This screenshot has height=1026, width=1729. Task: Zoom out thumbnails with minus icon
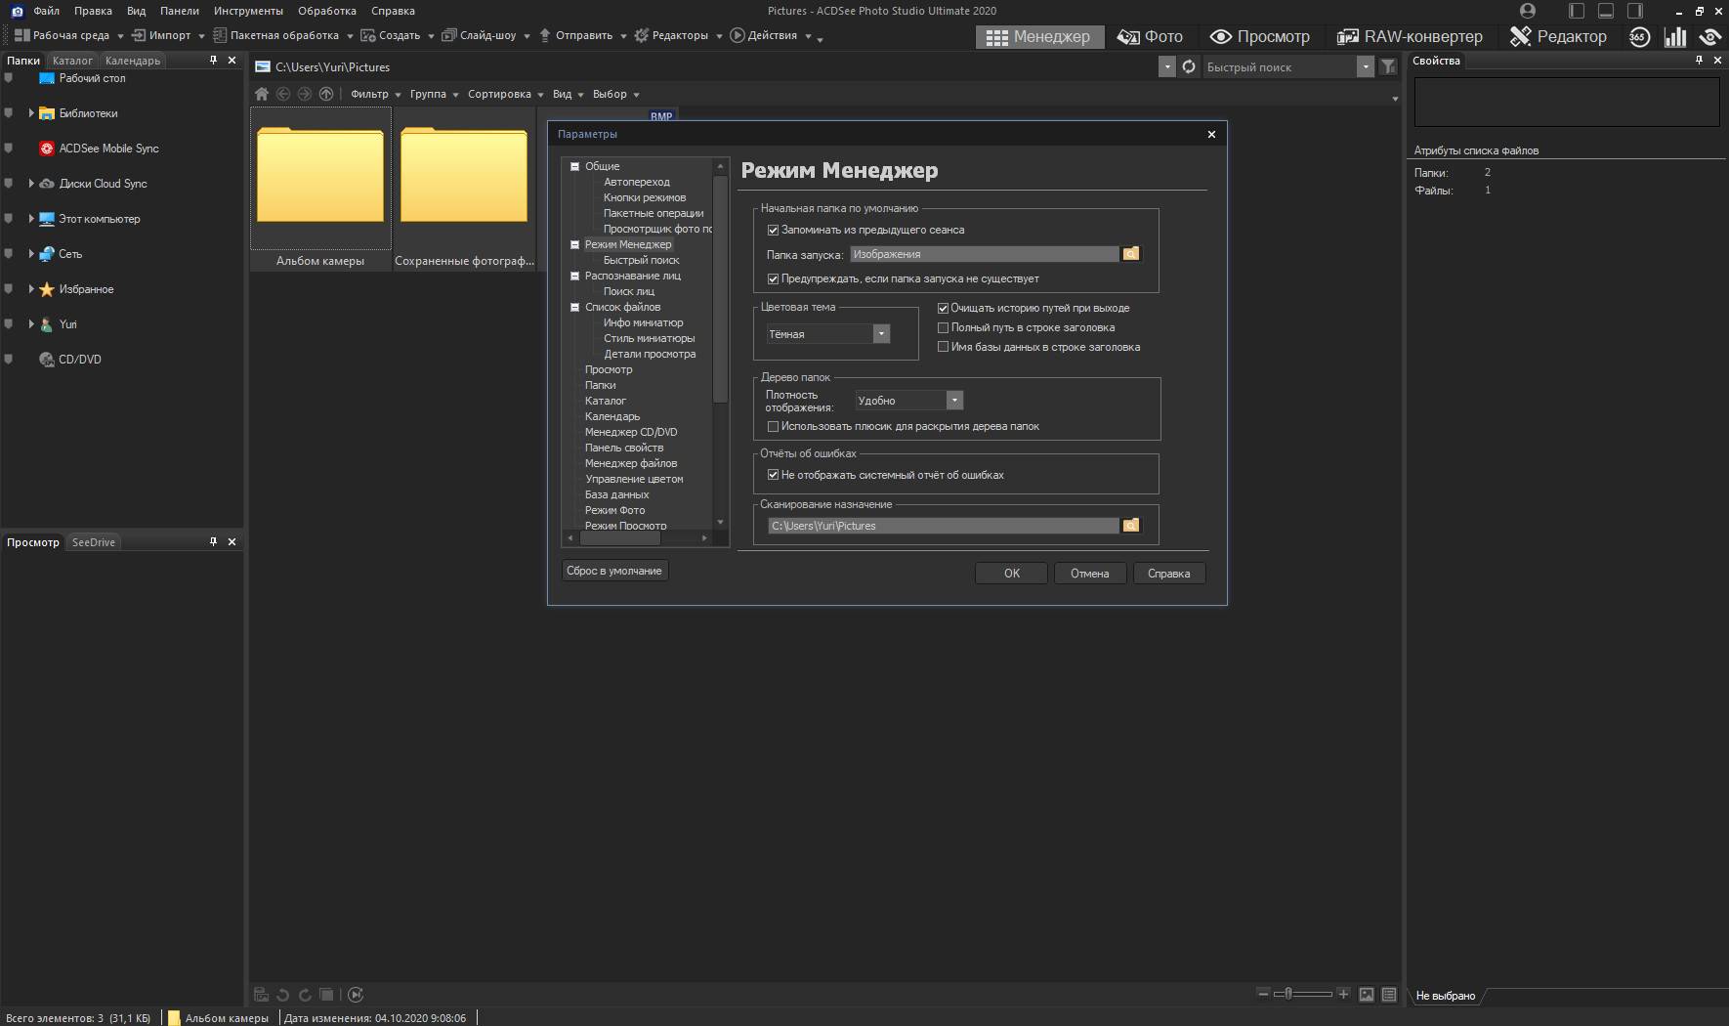1263,994
